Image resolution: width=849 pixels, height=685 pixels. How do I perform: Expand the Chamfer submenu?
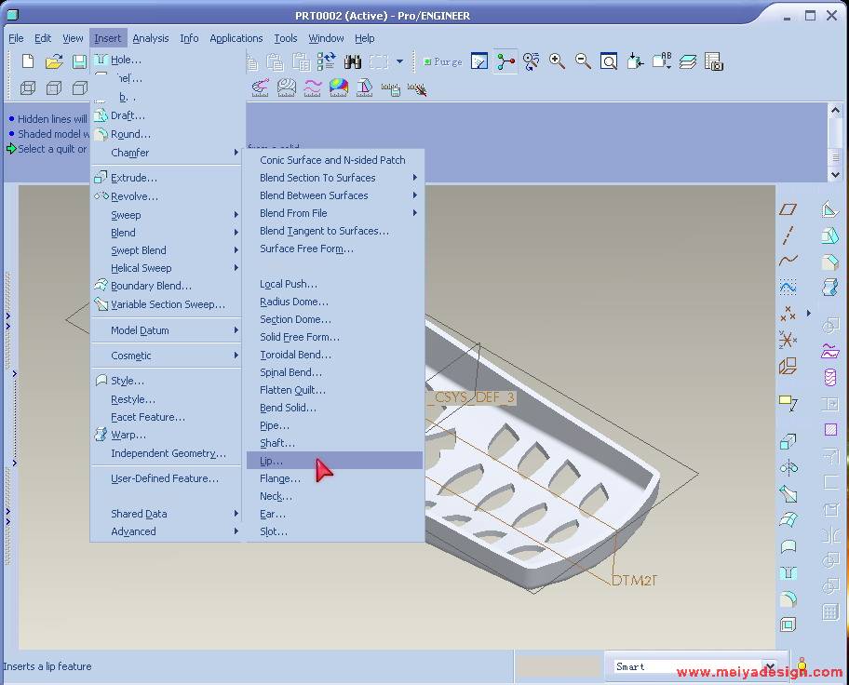(x=167, y=153)
